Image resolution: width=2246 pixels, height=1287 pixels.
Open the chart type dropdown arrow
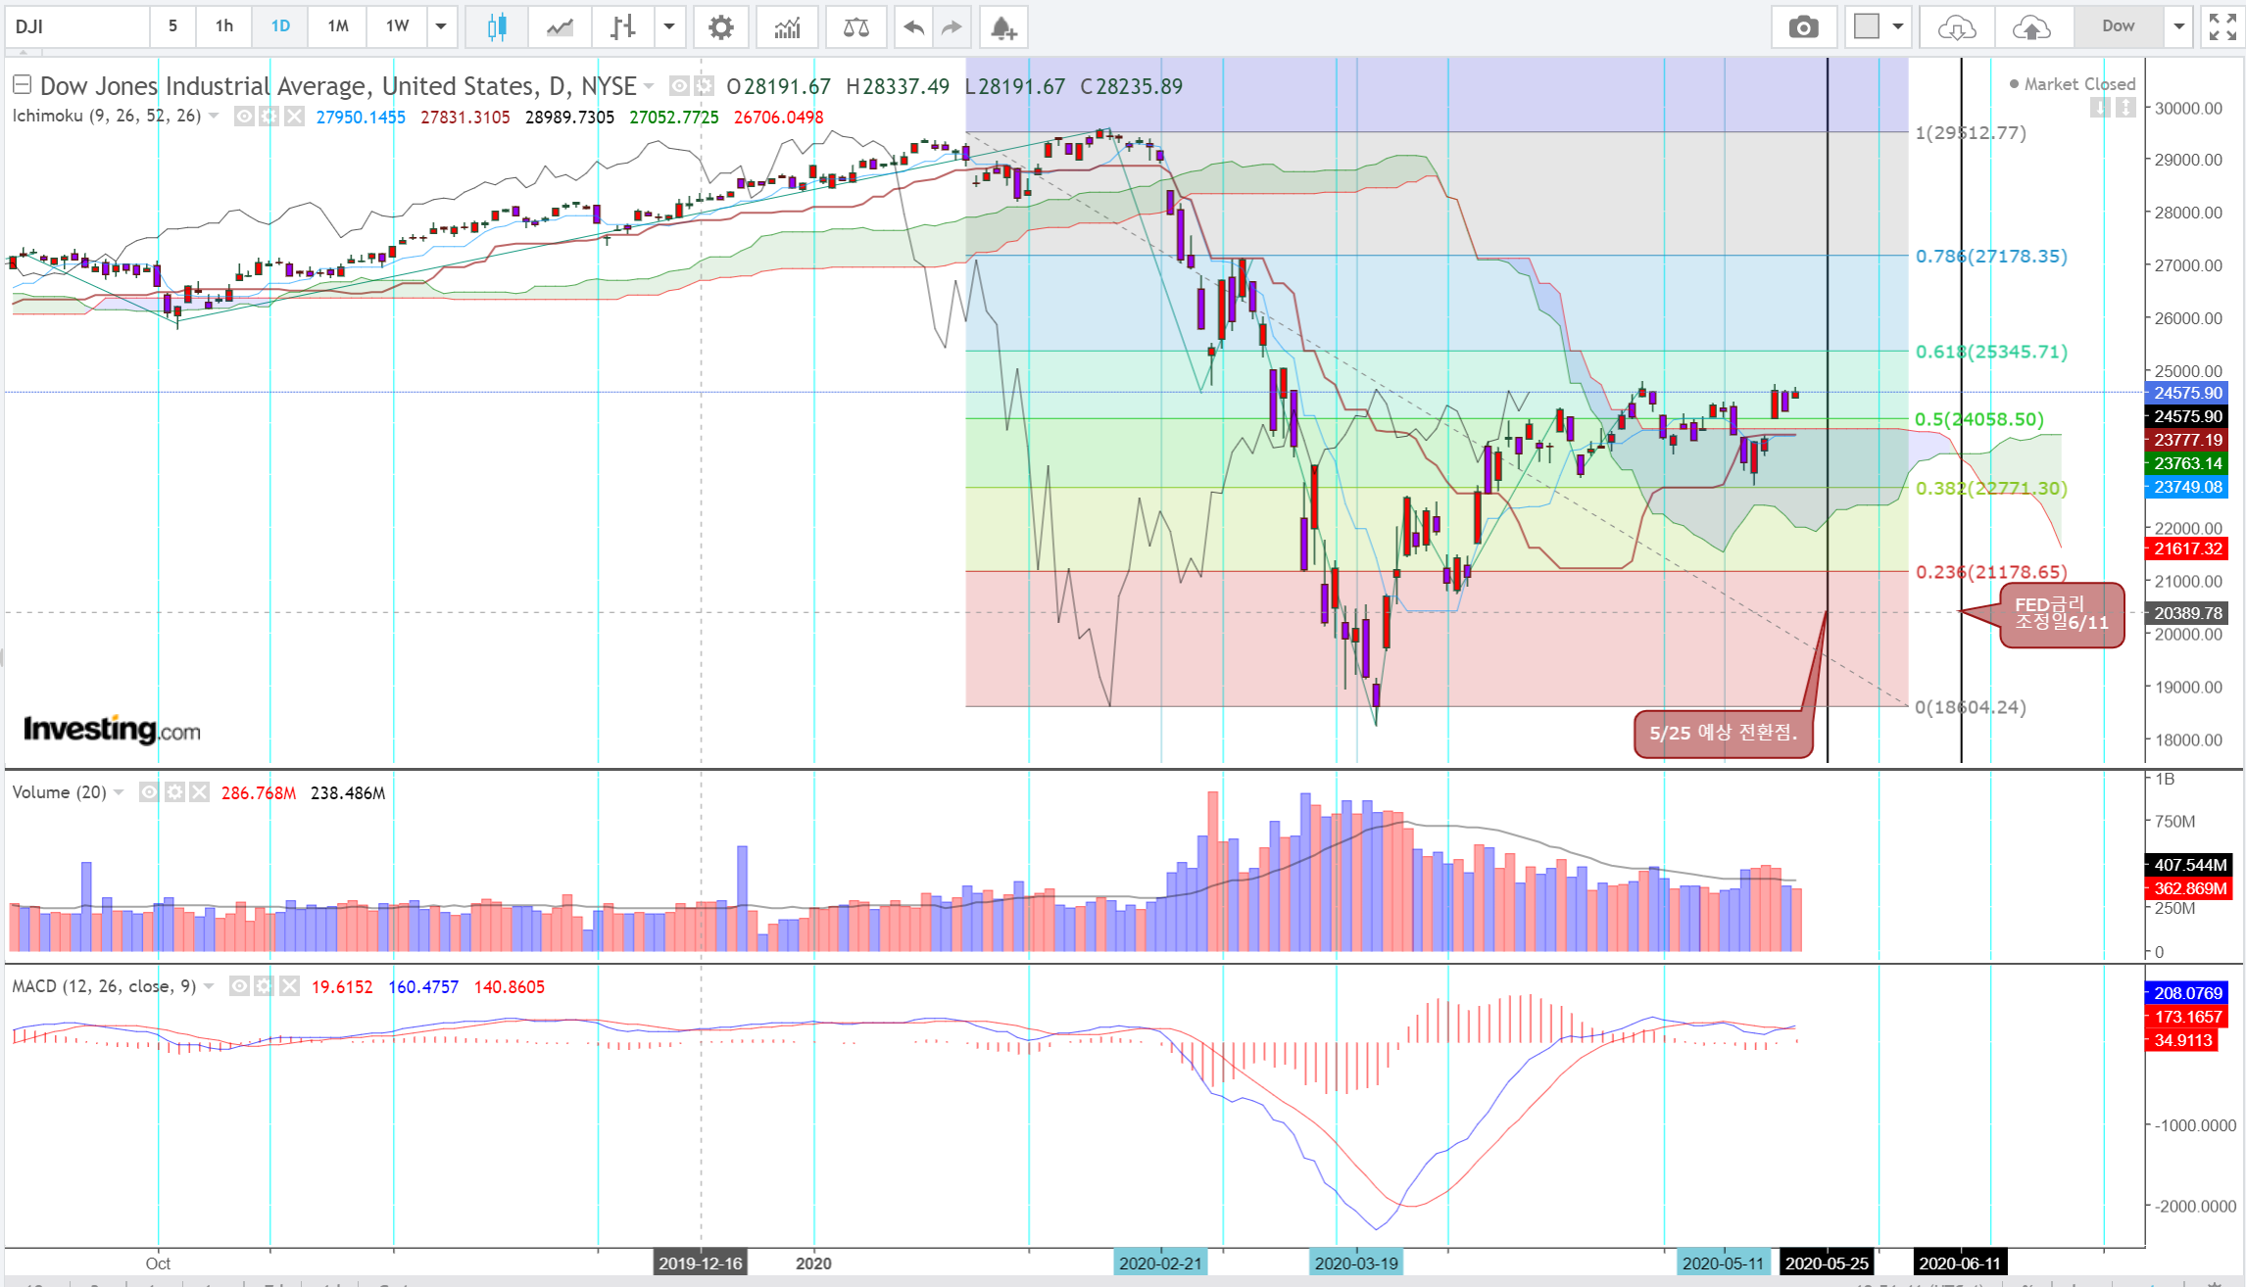669,26
